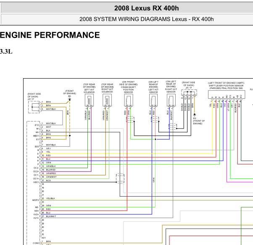Screen dimensions: 253x245
Task: Click the "YEL" wire label at pin 9
Action: (x=48, y=152)
